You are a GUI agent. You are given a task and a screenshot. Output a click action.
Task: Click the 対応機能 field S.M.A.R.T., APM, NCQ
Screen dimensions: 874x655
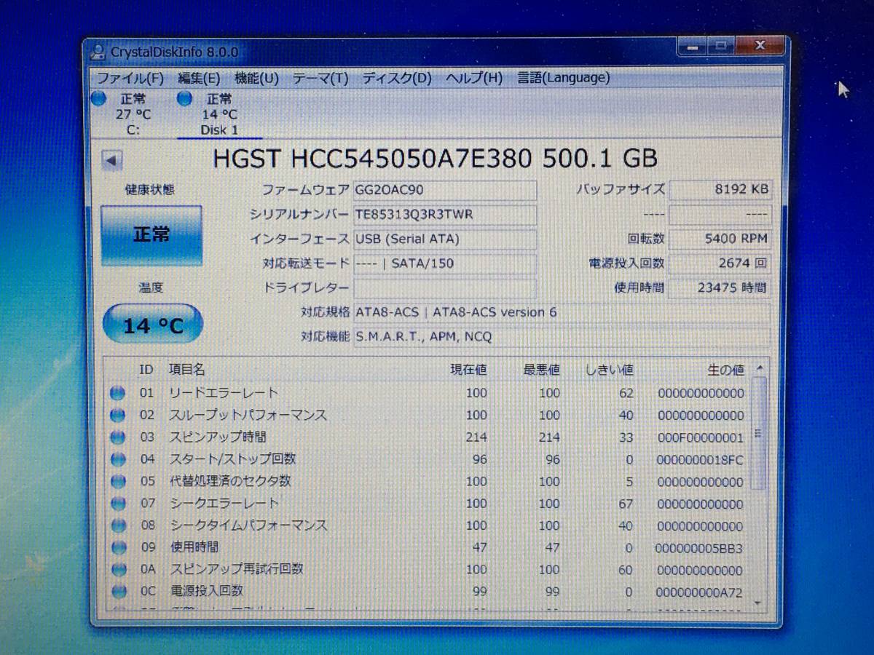(x=562, y=337)
